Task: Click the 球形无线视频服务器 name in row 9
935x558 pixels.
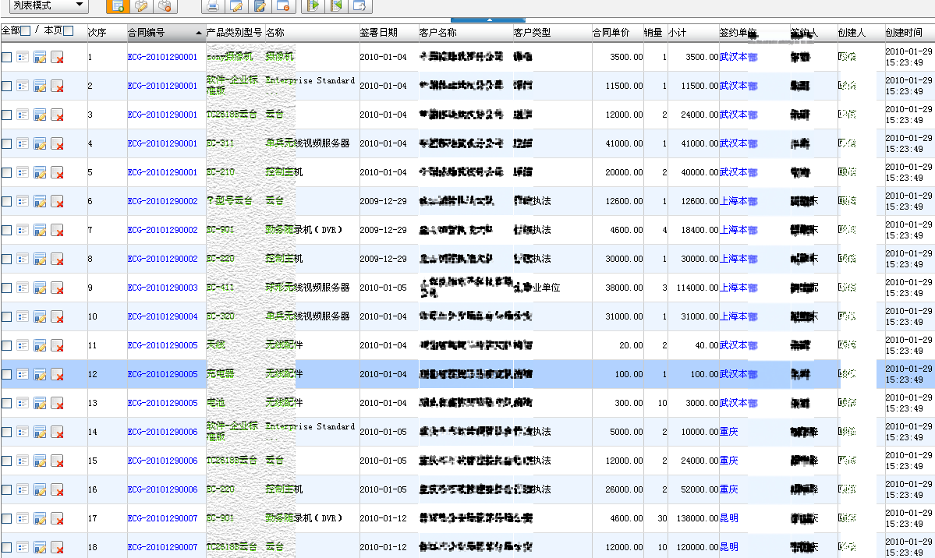Action: coord(308,288)
